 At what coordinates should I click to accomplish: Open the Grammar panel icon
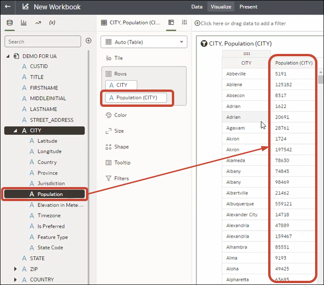(x=171, y=22)
